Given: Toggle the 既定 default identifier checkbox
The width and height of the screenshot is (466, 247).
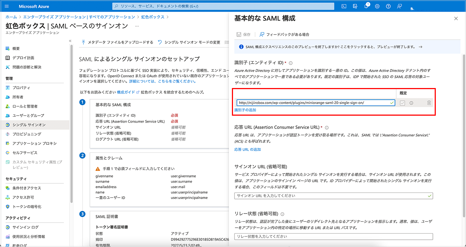Looking at the screenshot, I should [x=402, y=103].
